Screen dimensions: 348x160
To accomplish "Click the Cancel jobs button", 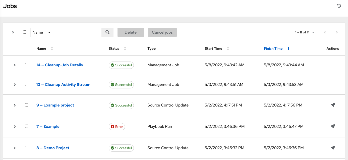I will (162, 32).
